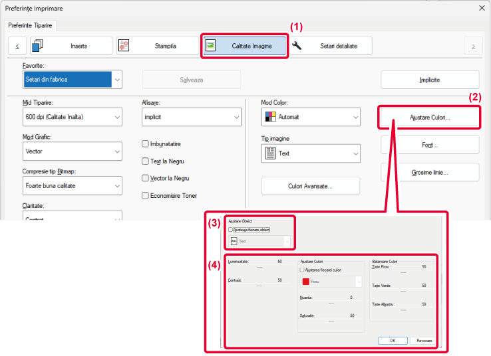Toggle the Text la Negru checkbox

pyautogui.click(x=146, y=161)
